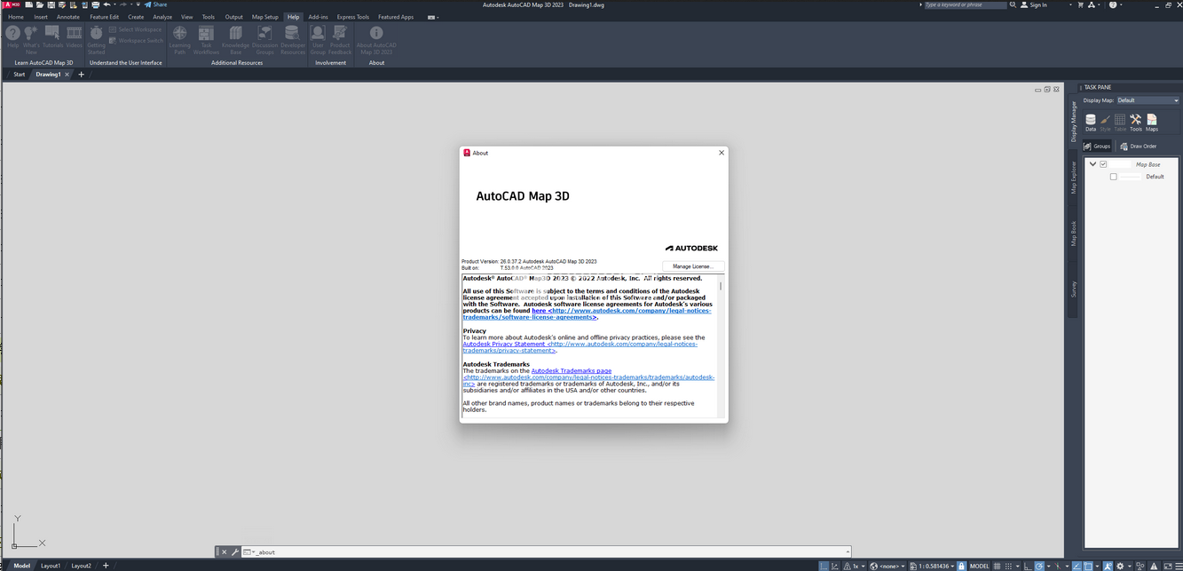Open the Home ribbon tab
The width and height of the screenshot is (1183, 571).
click(16, 17)
